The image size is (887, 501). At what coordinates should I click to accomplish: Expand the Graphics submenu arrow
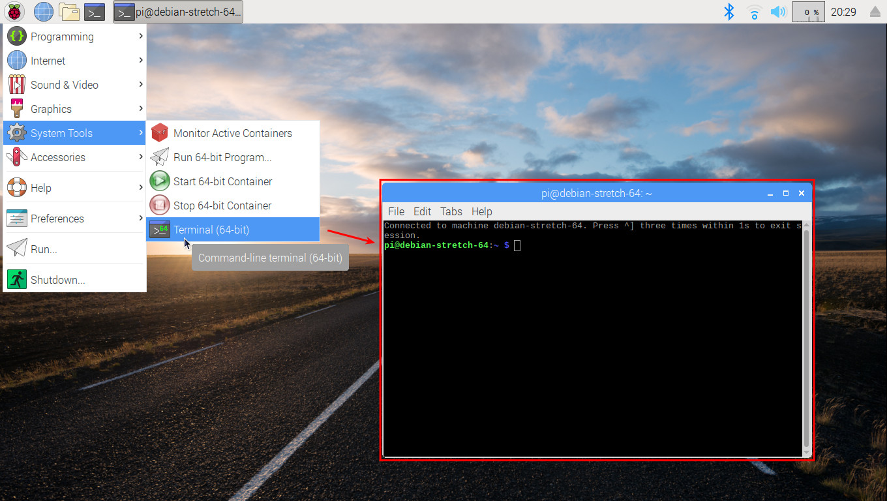140,109
